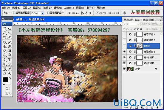Open the Group dropdown in options bar
The height and width of the screenshot is (110, 164).
click(x=37, y=13)
